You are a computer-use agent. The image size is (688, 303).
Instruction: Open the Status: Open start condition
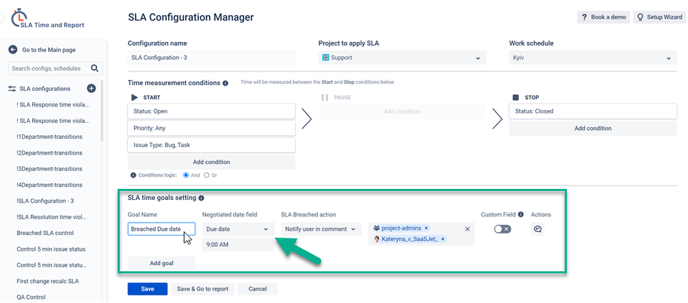click(211, 111)
